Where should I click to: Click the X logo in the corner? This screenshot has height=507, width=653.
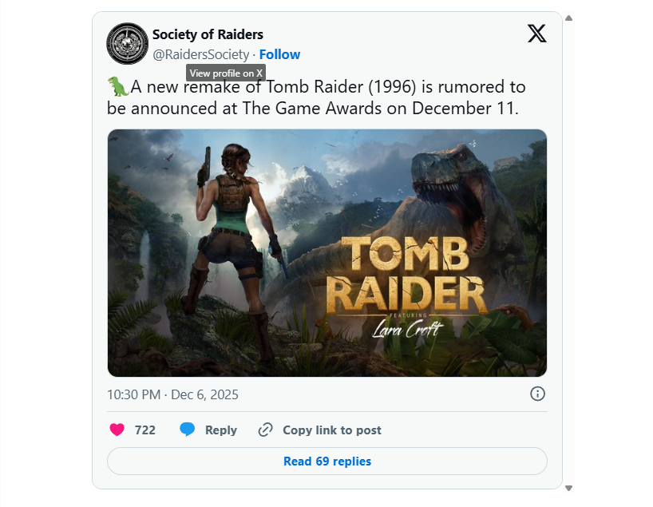click(536, 34)
